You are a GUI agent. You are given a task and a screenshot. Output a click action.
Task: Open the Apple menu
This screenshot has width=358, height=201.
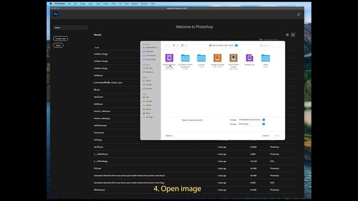(51, 4)
